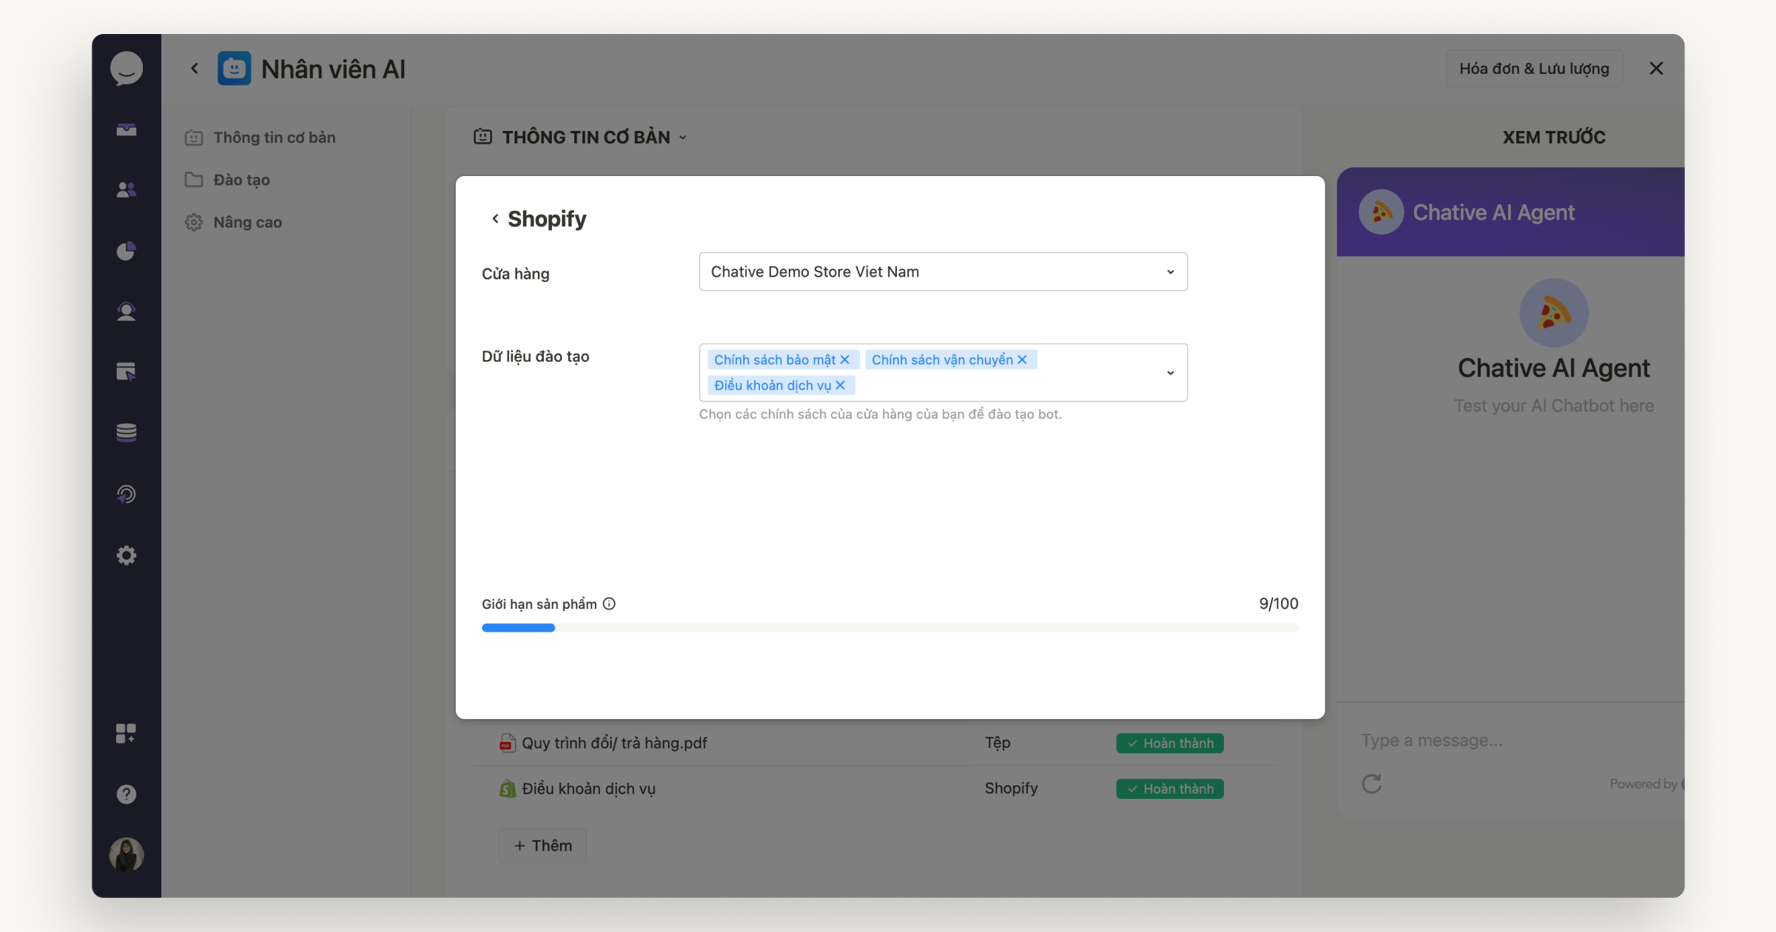
Task: Open the data source stack icon
Action: (x=127, y=433)
